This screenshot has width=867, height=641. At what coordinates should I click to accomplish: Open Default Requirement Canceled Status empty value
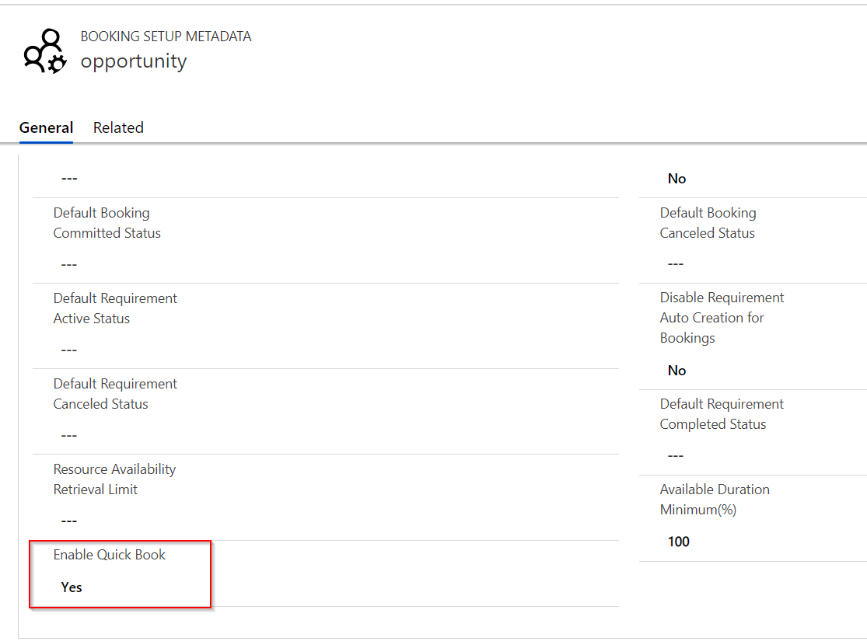click(69, 436)
